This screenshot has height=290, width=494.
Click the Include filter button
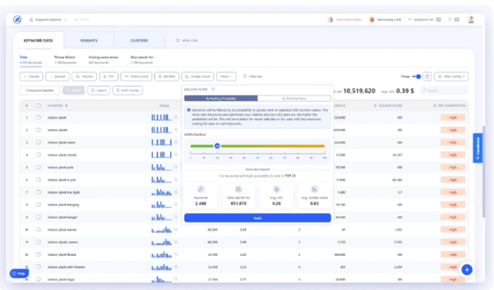point(32,77)
